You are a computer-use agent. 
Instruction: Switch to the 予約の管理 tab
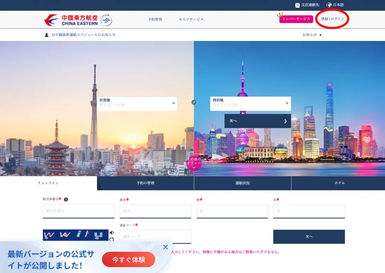[x=145, y=183]
